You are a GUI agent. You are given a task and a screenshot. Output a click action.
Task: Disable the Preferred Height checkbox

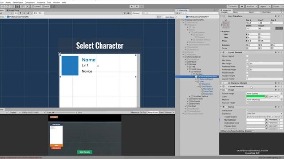click(x=247, y=70)
